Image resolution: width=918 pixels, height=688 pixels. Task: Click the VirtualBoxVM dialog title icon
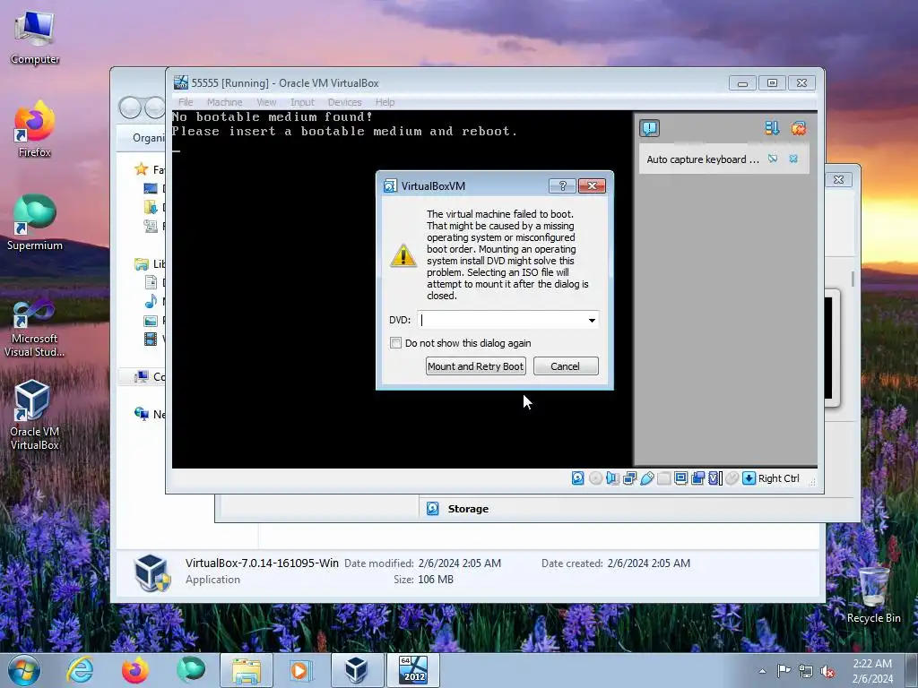(390, 186)
